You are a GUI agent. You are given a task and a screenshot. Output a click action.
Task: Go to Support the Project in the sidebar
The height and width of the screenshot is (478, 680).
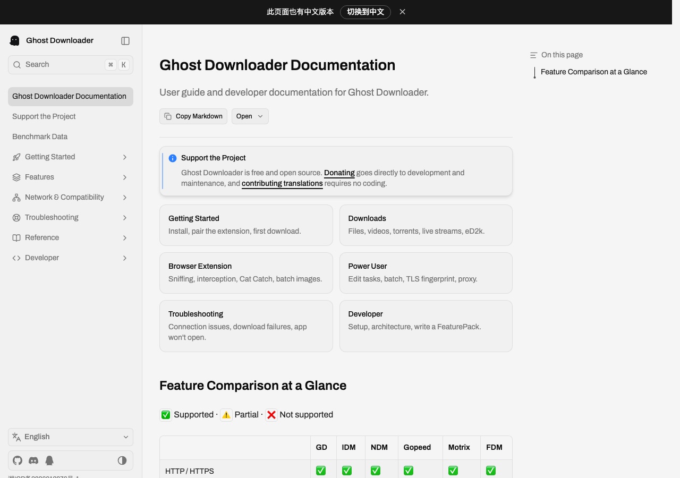pos(71,116)
